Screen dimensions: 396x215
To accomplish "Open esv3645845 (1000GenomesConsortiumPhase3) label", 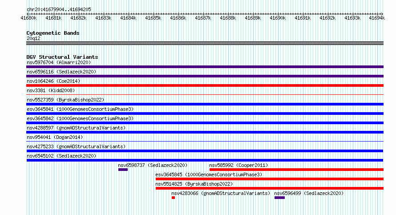I will pos(209,174).
